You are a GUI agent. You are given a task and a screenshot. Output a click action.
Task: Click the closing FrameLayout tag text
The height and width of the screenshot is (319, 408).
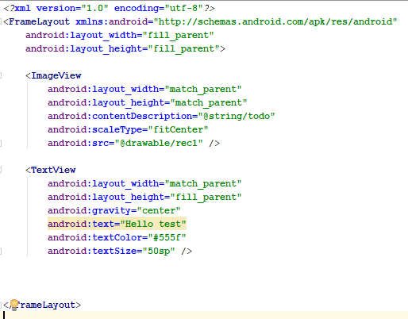click(x=42, y=305)
